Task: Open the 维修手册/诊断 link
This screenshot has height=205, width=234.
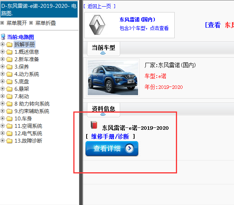Action: click(x=110, y=136)
